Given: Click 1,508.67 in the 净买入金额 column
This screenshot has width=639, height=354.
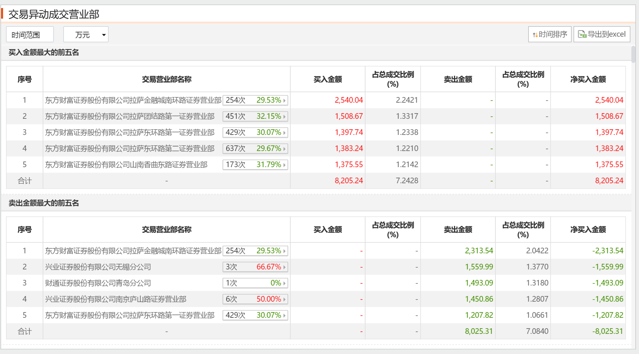Looking at the screenshot, I should coord(609,116).
